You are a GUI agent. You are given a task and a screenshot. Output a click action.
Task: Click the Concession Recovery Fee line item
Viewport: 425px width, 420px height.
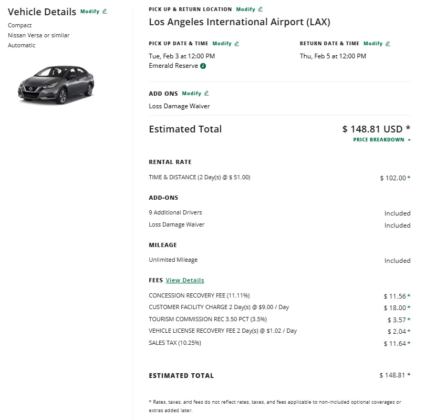(192, 295)
